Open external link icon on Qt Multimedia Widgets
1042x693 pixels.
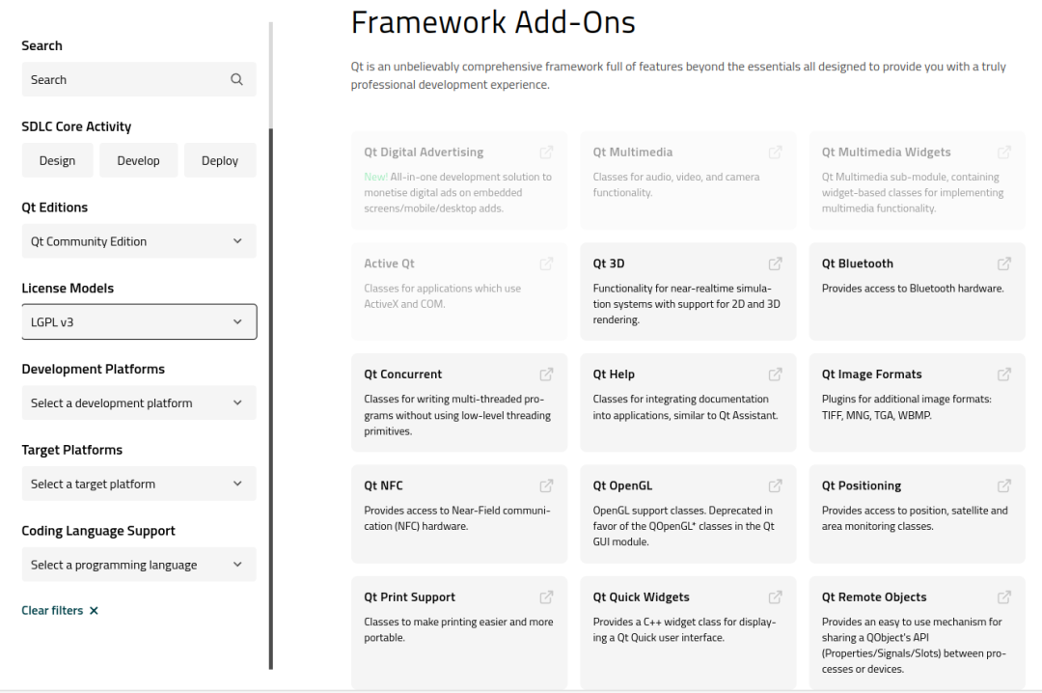click(1004, 152)
